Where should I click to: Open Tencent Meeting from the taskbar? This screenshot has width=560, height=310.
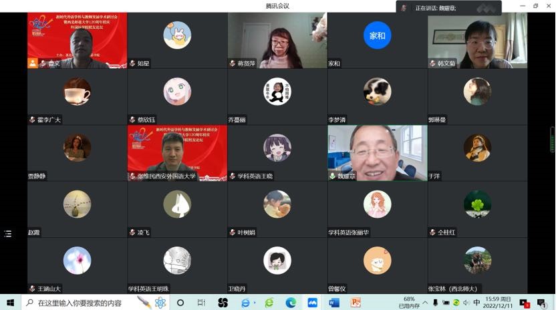coord(313,303)
